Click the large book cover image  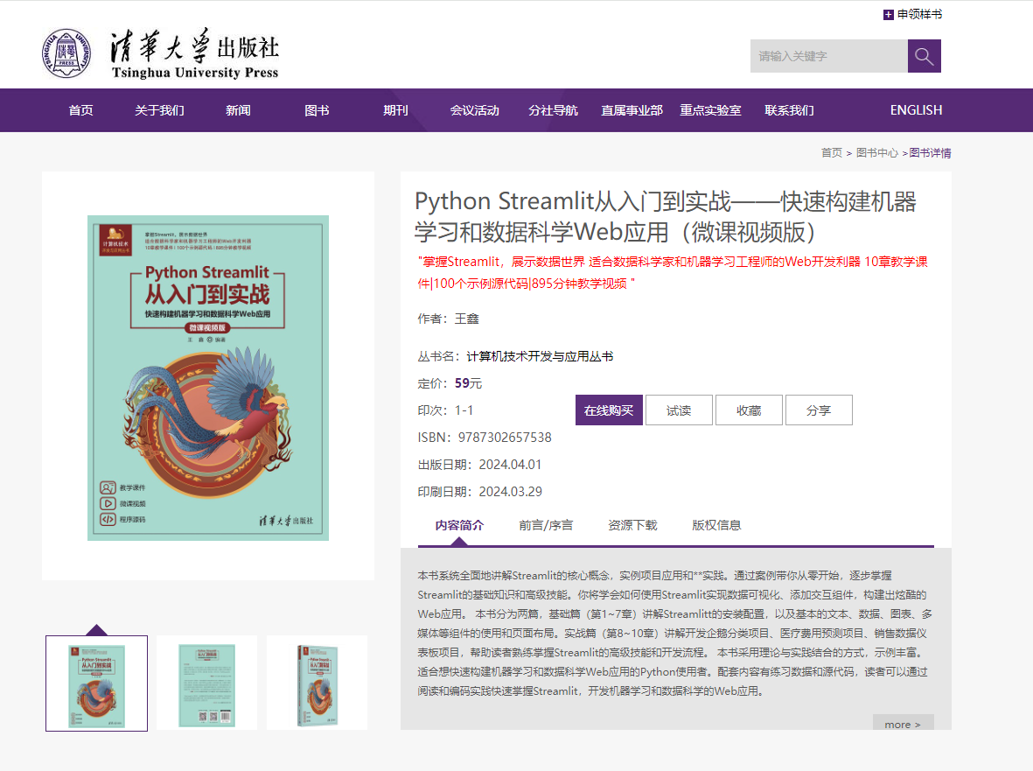click(x=208, y=377)
